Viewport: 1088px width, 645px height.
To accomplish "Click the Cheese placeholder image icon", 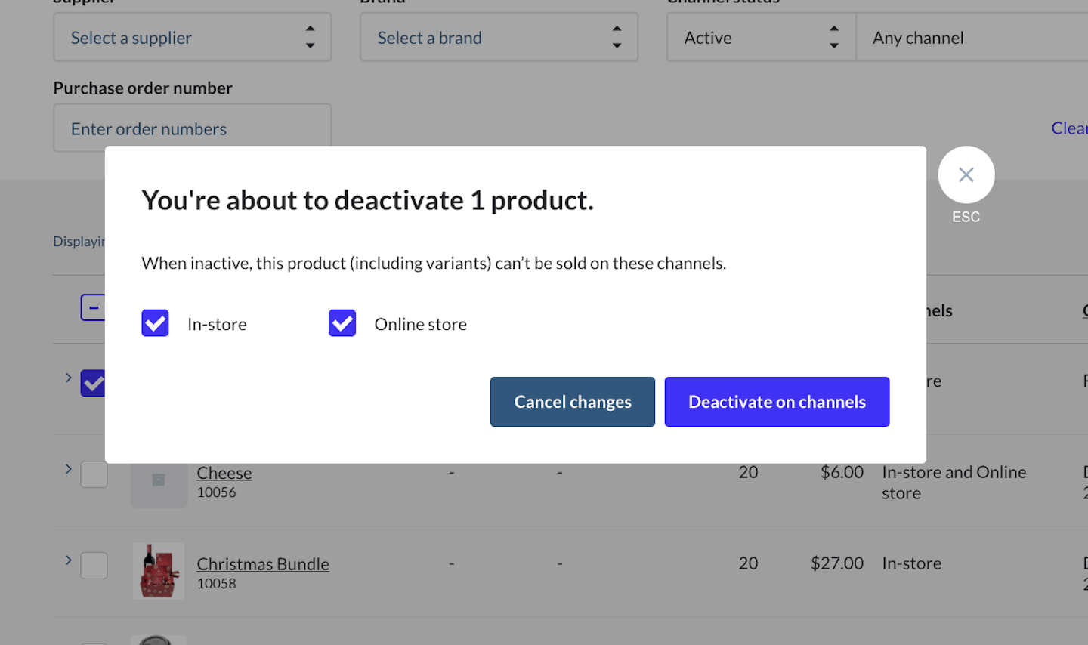I will 159,481.
